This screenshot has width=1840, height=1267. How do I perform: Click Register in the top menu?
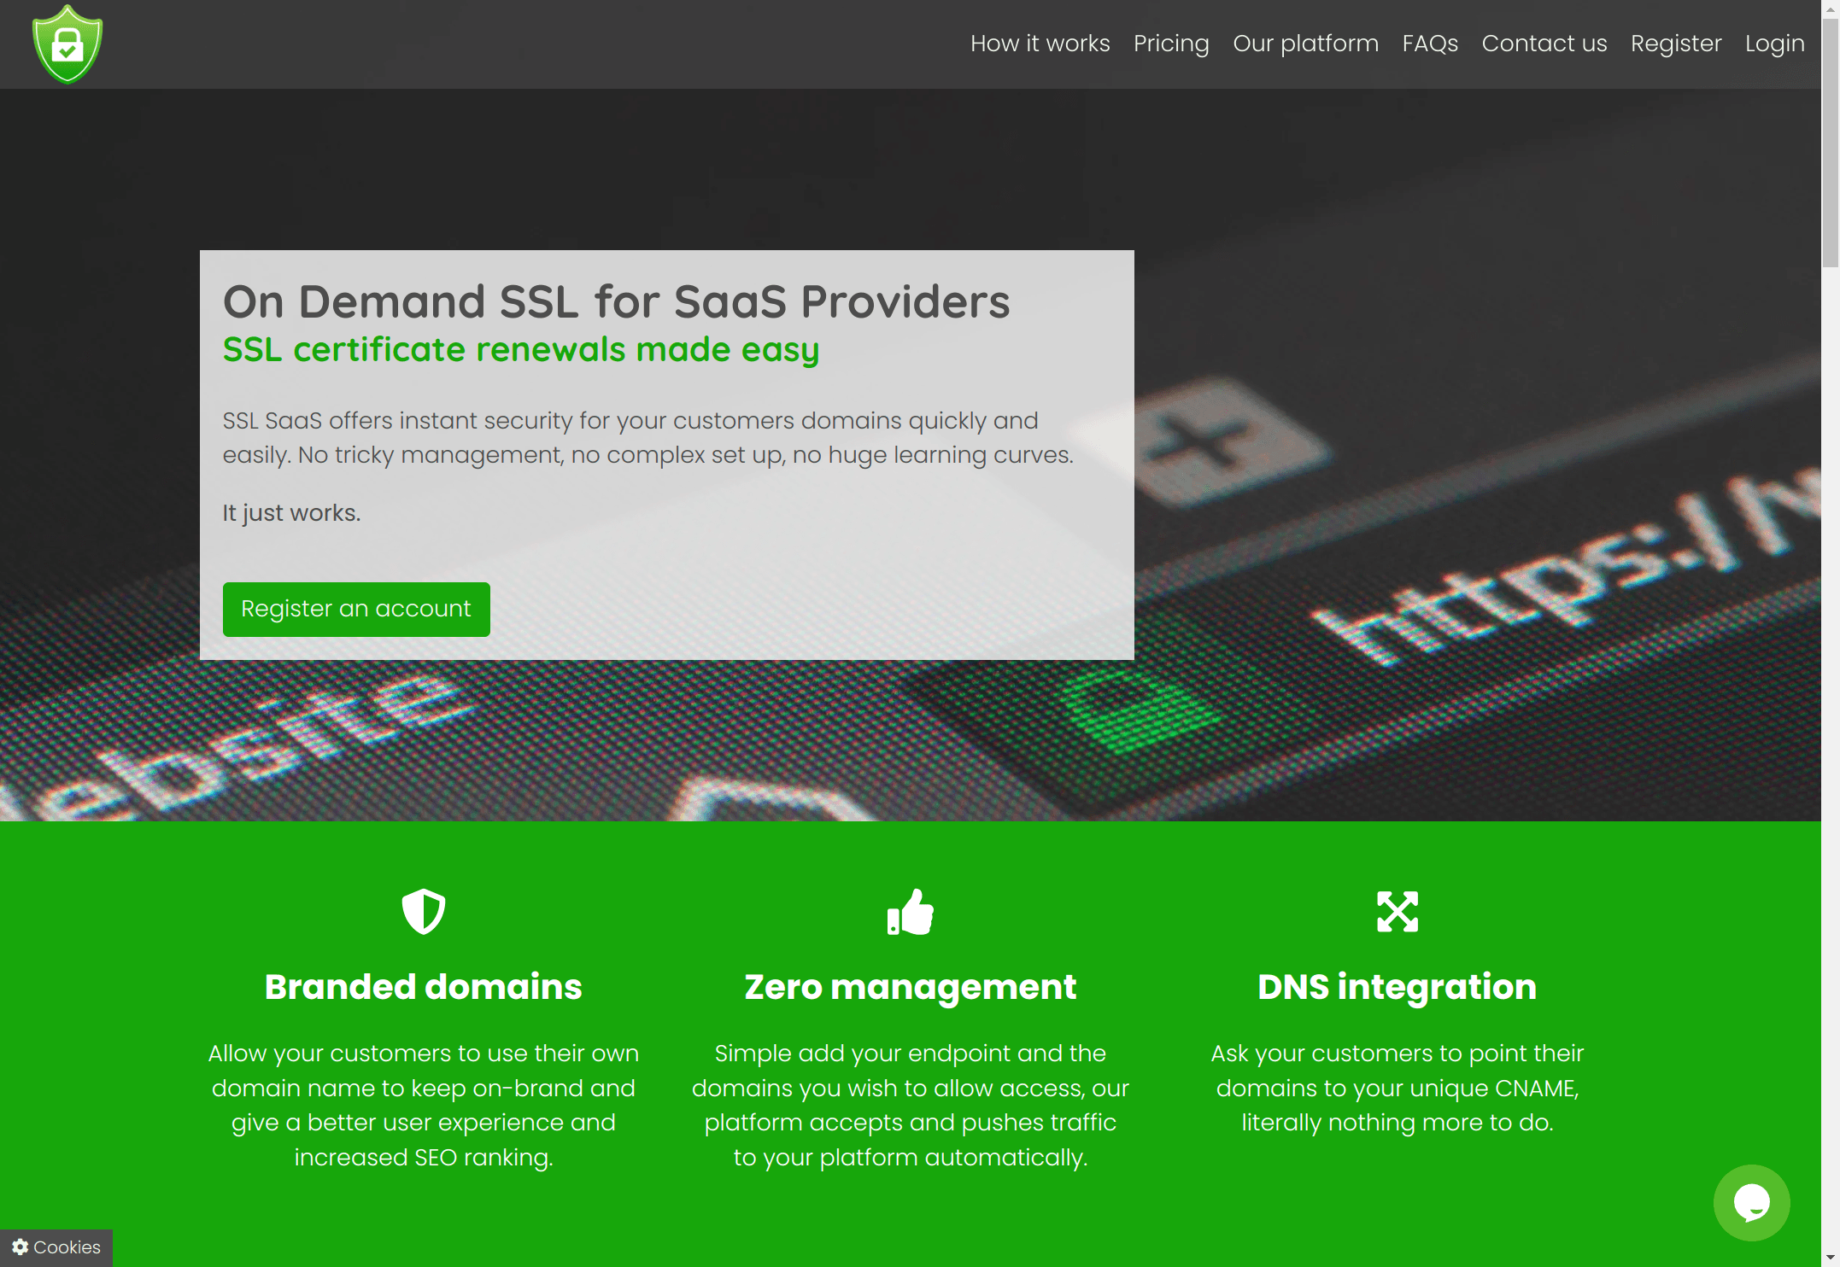[x=1675, y=44]
